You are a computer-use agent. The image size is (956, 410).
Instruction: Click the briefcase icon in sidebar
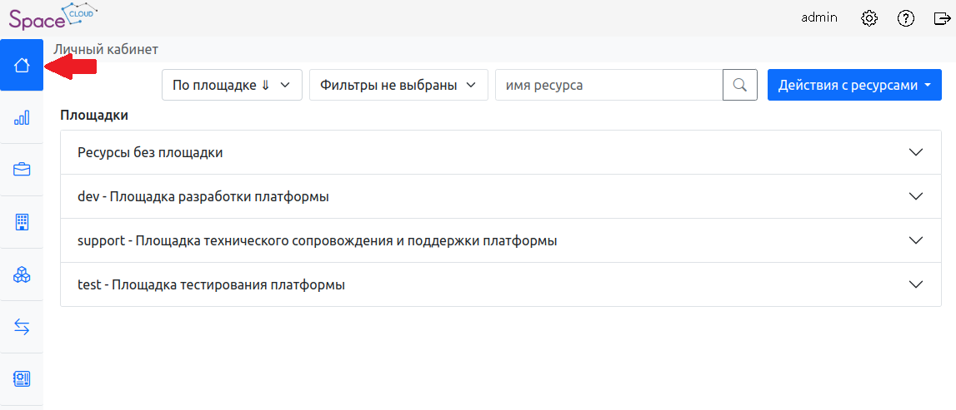(22, 170)
